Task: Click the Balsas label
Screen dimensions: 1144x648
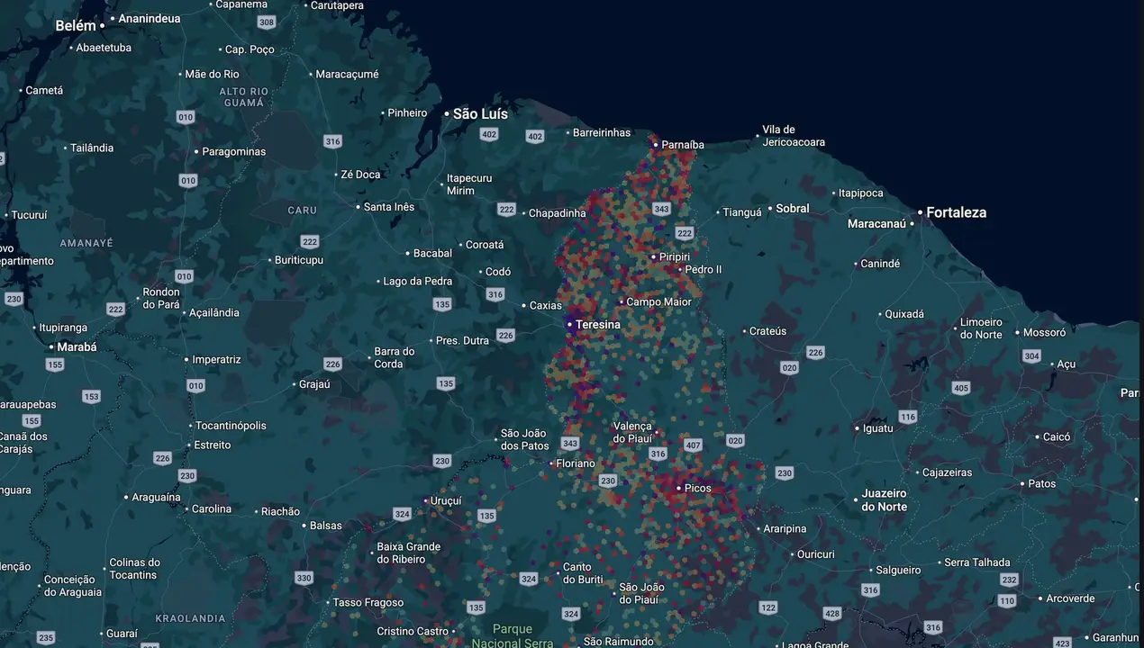Action: coord(326,526)
